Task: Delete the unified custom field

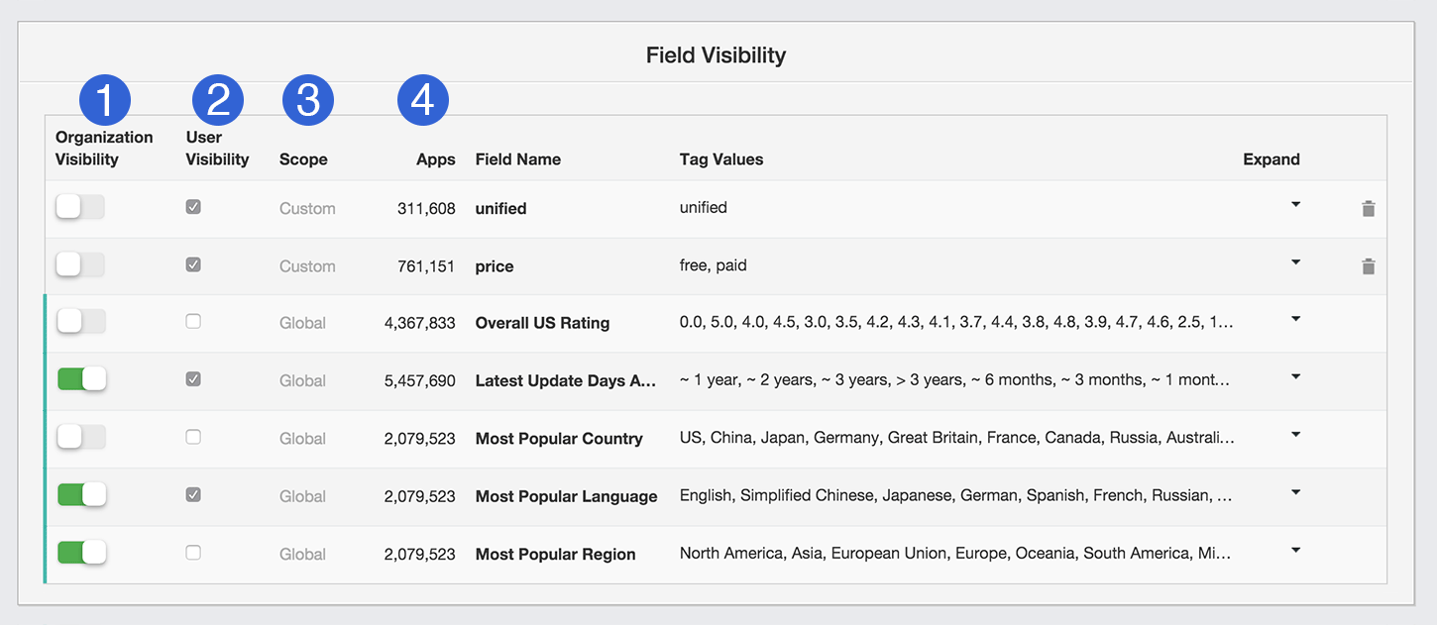Action: 1368,208
